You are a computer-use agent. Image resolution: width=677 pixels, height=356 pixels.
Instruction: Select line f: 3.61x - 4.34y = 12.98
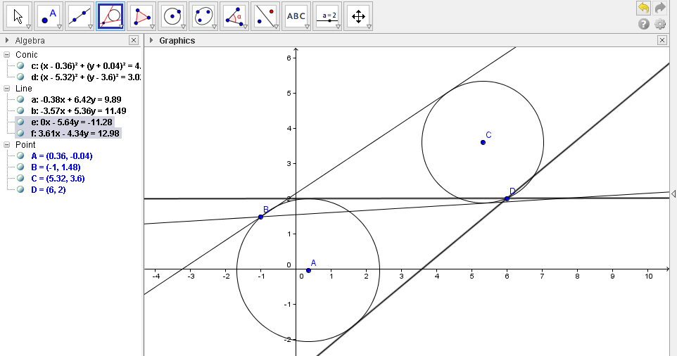click(75, 134)
